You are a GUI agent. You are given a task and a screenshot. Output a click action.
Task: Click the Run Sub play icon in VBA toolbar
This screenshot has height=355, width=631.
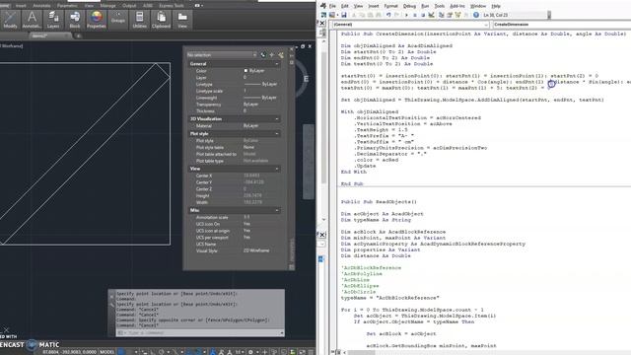click(x=406, y=15)
